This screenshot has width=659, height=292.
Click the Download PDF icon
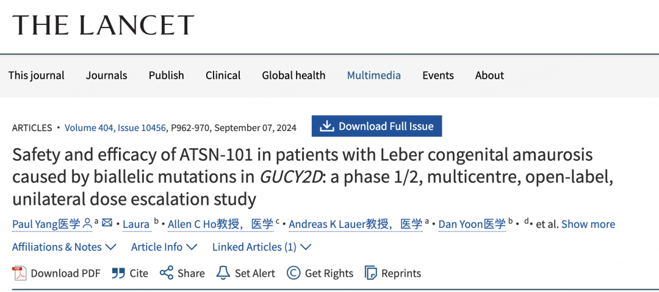[x=20, y=273]
